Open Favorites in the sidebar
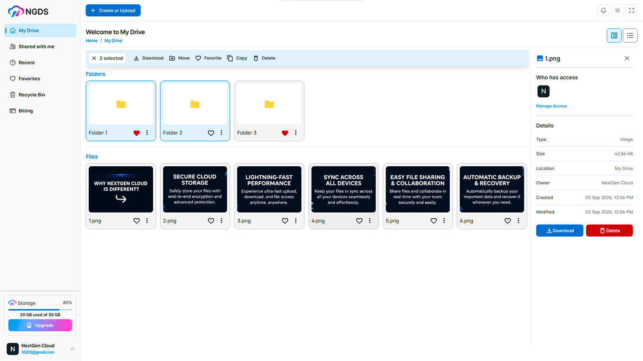Screen dimensions: 643x361 click(40, 78)
